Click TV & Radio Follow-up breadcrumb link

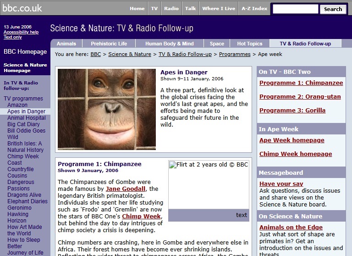point(185,54)
